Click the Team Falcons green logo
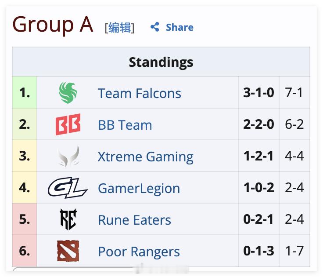The width and height of the screenshot is (323, 277). tap(68, 92)
